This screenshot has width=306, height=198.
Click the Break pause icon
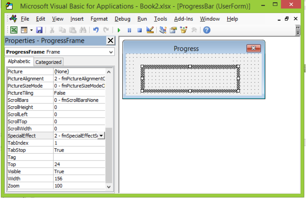coord(129,30)
